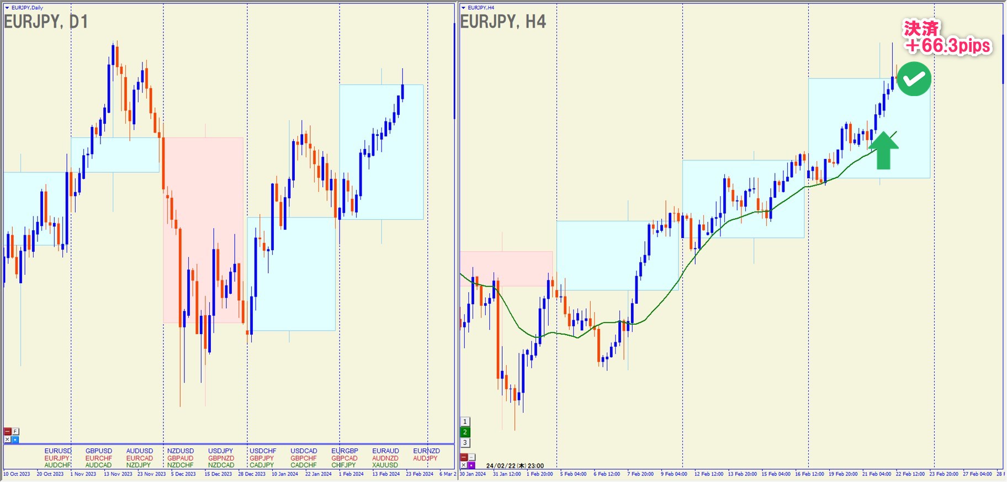Toggle button 3 in the H4 chart
The height and width of the screenshot is (482, 1007).
(465, 443)
